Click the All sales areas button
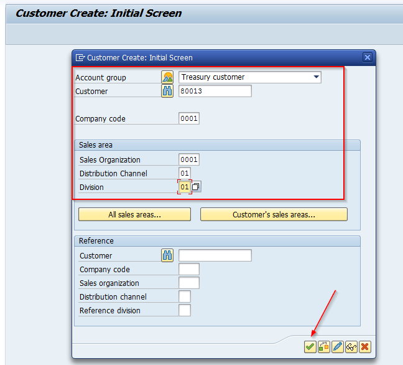This screenshot has width=403, height=365. click(134, 215)
